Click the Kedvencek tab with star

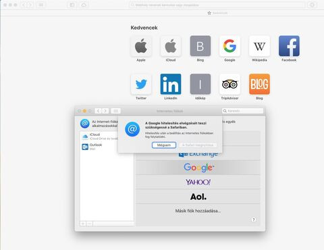217,13
